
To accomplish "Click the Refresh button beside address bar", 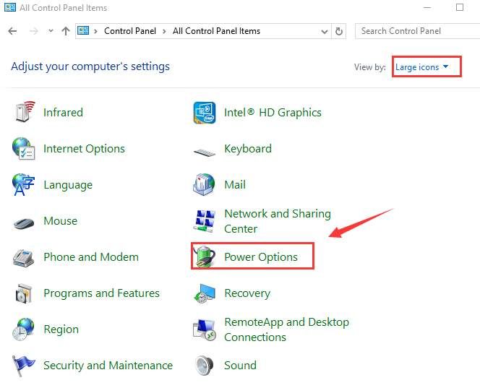I will click(x=339, y=31).
